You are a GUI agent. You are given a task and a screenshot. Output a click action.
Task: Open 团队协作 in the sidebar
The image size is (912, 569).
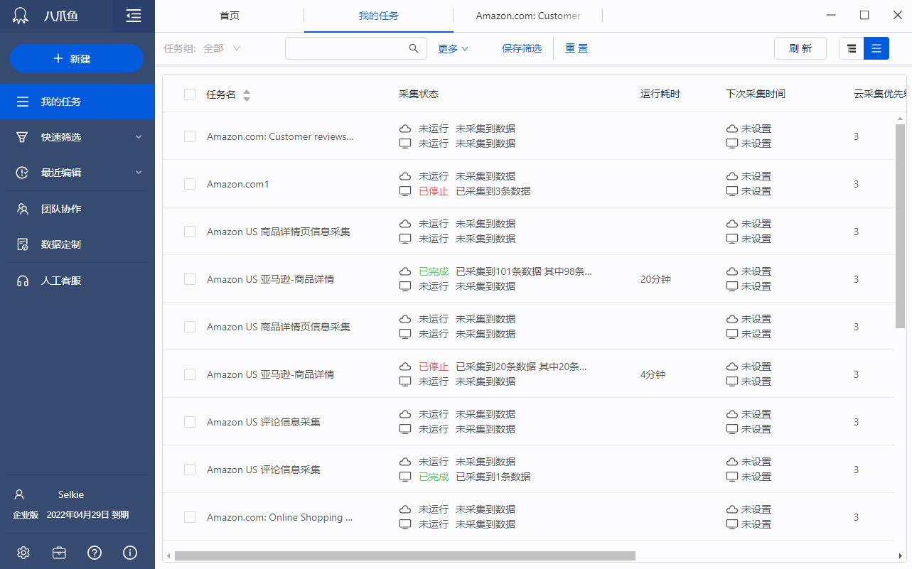77,209
